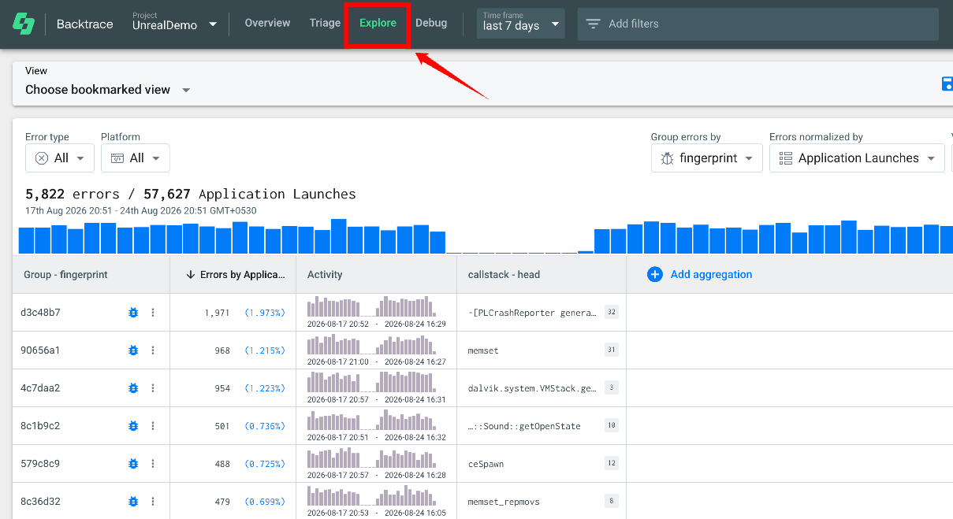Image resolution: width=953 pixels, height=519 pixels.
Task: Open the three-dot menu for 8c36d32
Action: tap(153, 502)
